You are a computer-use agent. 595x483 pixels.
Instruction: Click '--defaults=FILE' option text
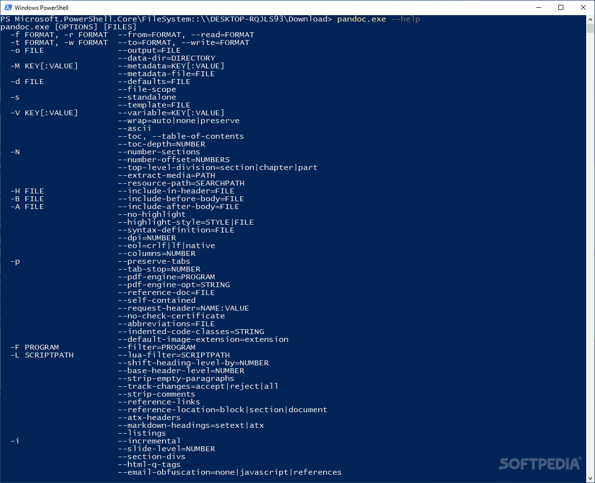tap(154, 82)
